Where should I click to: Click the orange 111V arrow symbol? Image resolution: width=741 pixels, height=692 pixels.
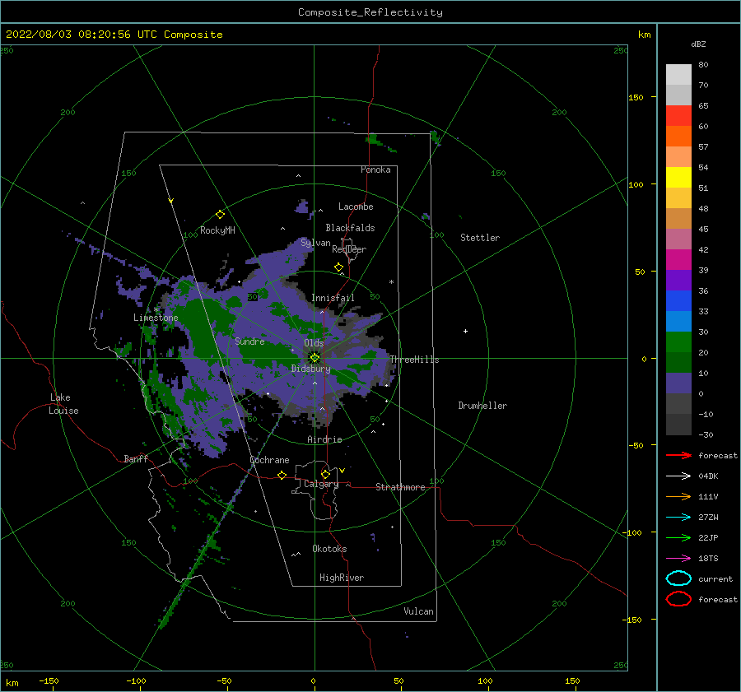678,496
